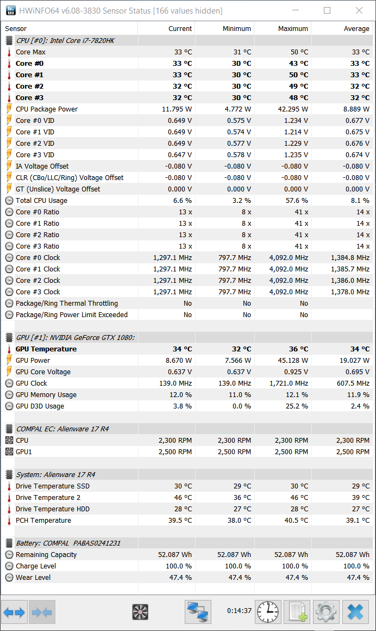The height and width of the screenshot is (631, 376).
Task: Click the collapse-layout inward arrows icon
Action: pyautogui.click(x=42, y=613)
